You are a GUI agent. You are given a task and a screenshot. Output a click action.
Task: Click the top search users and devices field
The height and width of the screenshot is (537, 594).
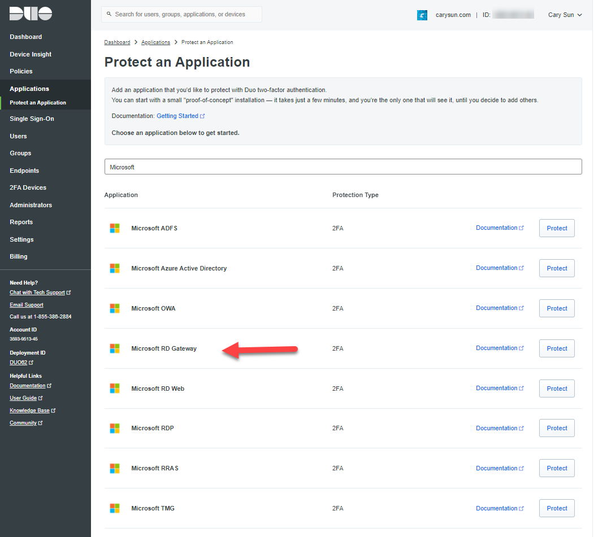[181, 14]
